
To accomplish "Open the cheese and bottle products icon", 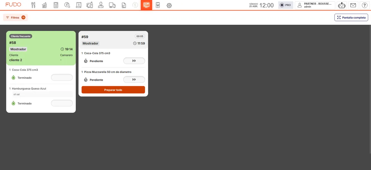I will 90,5.
